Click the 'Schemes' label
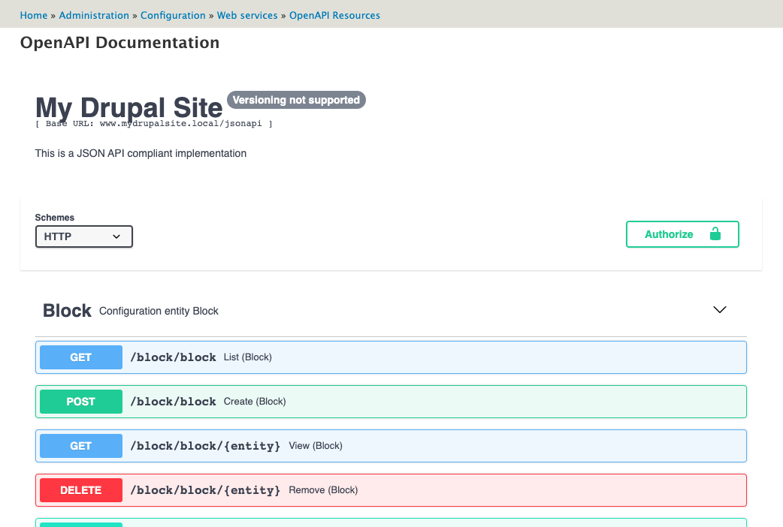Image resolution: width=783 pixels, height=527 pixels. [54, 218]
